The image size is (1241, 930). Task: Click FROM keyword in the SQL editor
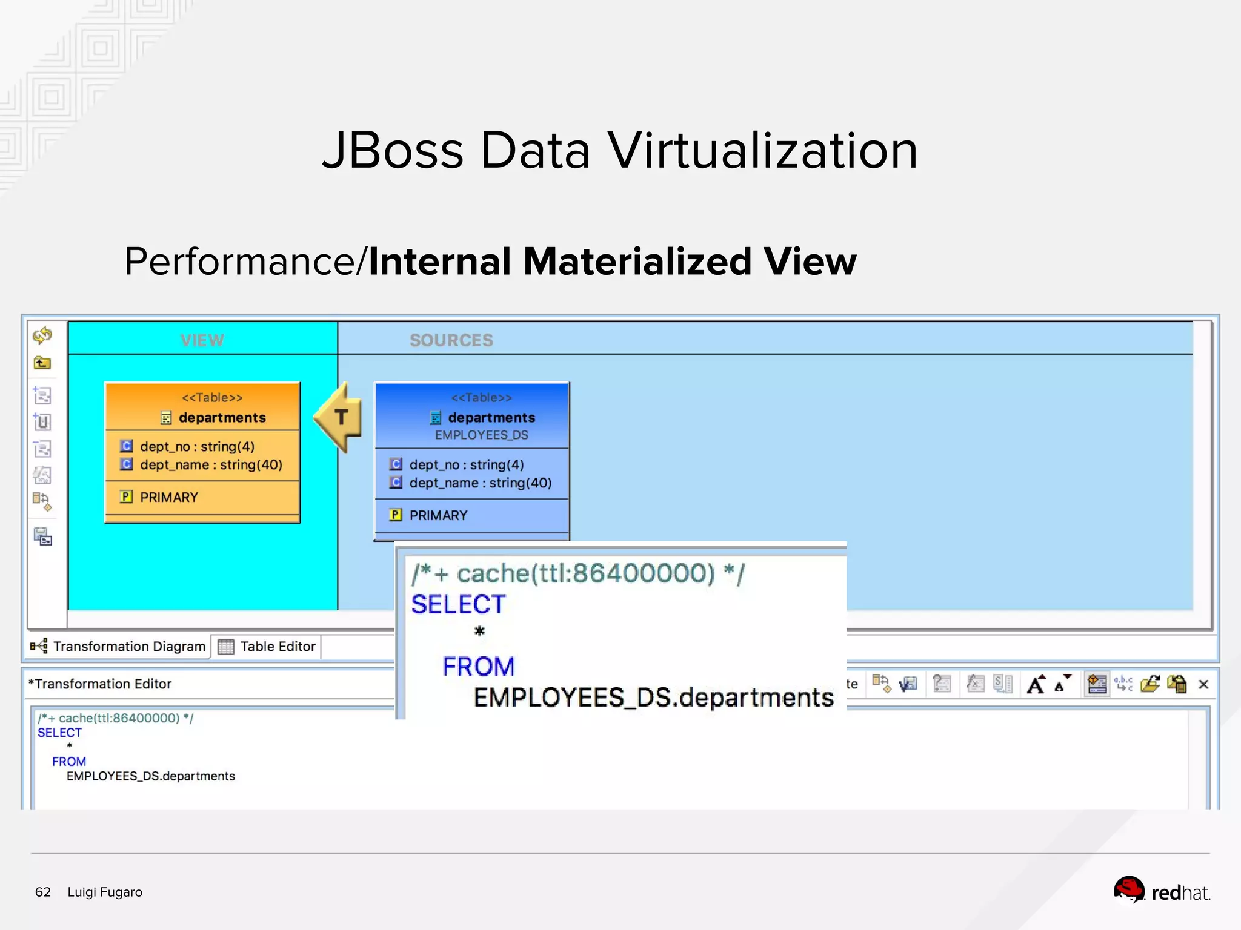[69, 762]
